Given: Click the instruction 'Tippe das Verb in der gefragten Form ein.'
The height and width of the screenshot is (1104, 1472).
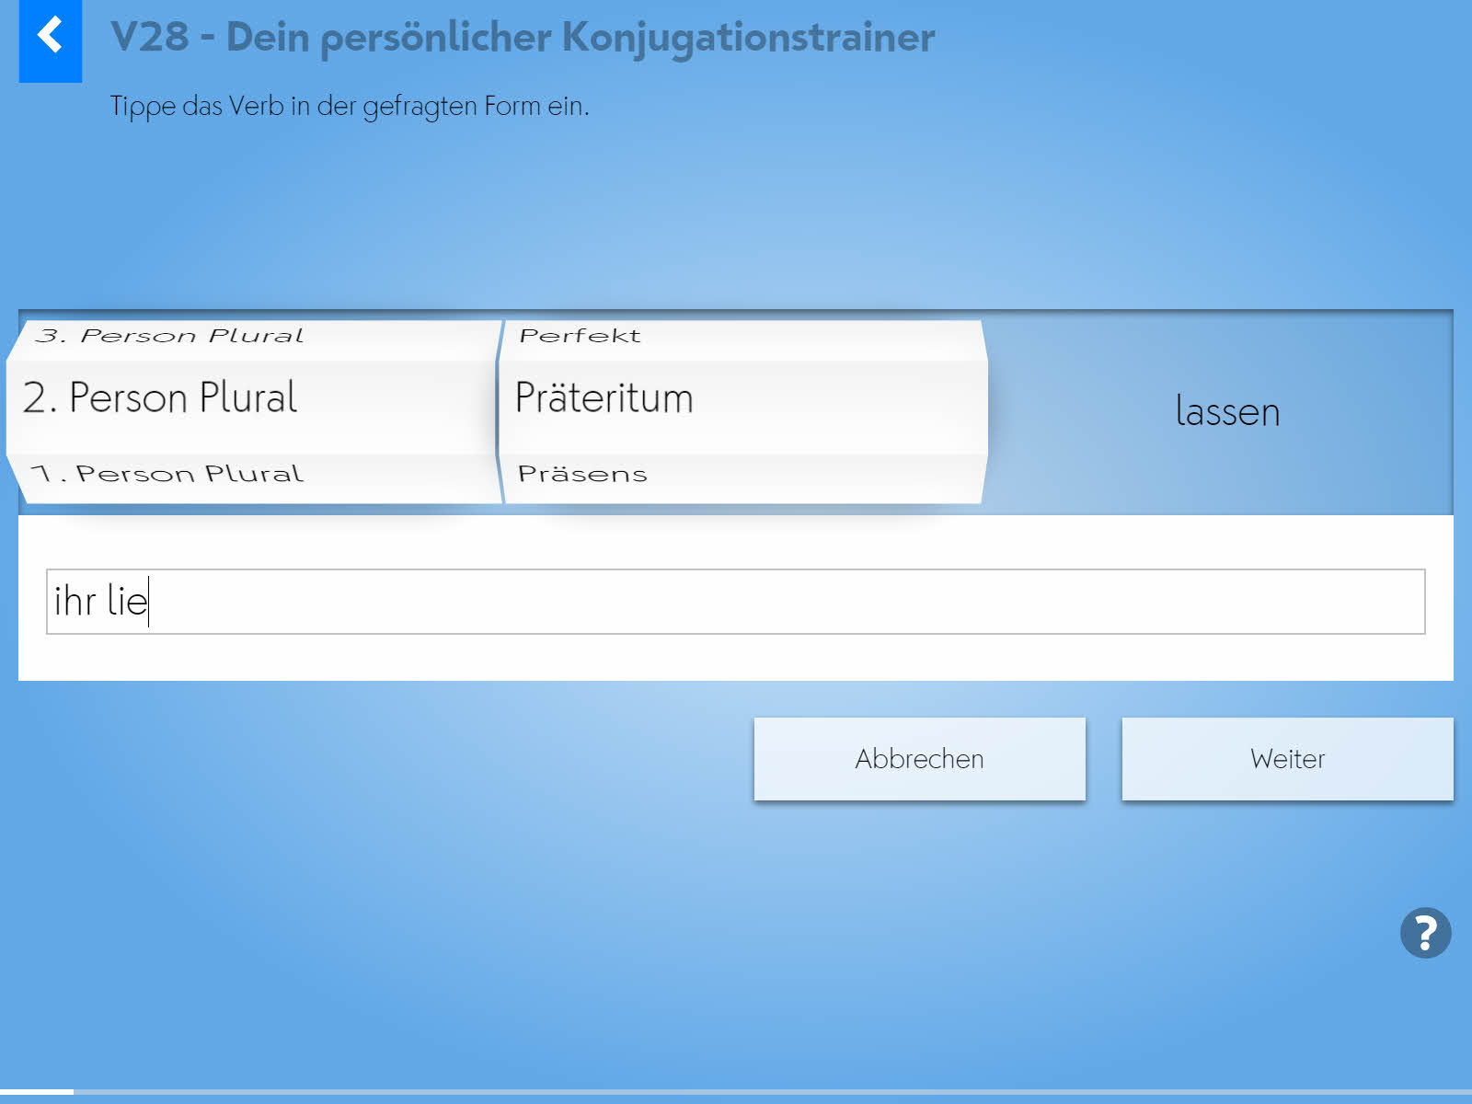Looking at the screenshot, I should point(350,107).
